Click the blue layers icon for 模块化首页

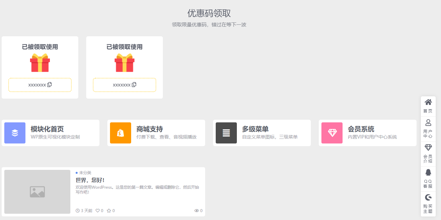tap(15, 133)
